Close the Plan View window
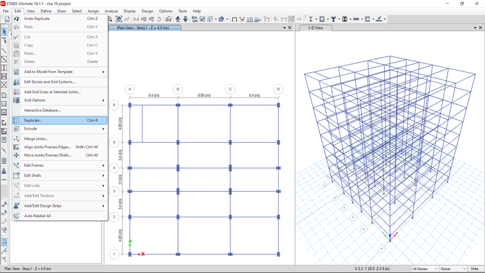This screenshot has width=485, height=273. pyautogui.click(x=290, y=28)
